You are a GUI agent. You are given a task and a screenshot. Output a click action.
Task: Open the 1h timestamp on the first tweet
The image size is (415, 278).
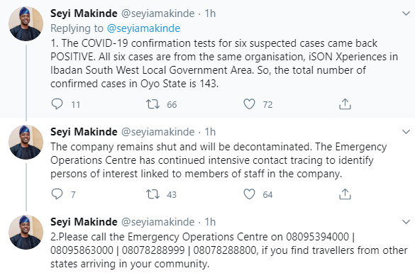(x=210, y=13)
